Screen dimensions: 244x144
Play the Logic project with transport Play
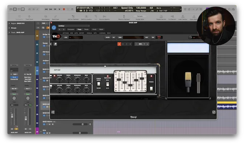[59, 9]
